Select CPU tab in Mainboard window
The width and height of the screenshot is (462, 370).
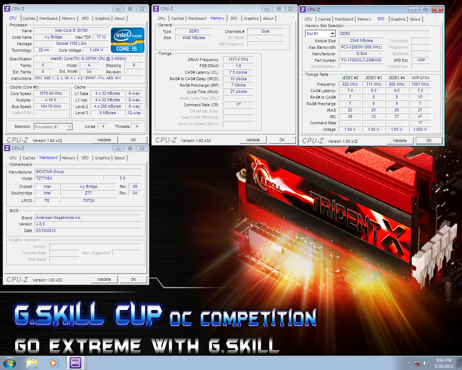pos(13,158)
